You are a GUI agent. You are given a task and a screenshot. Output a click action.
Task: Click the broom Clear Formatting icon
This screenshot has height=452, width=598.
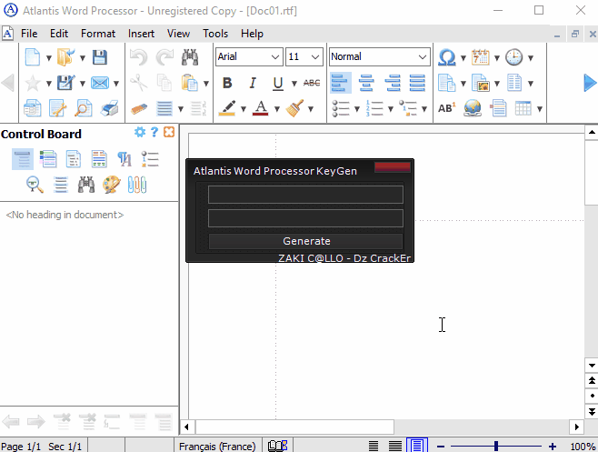(294, 108)
